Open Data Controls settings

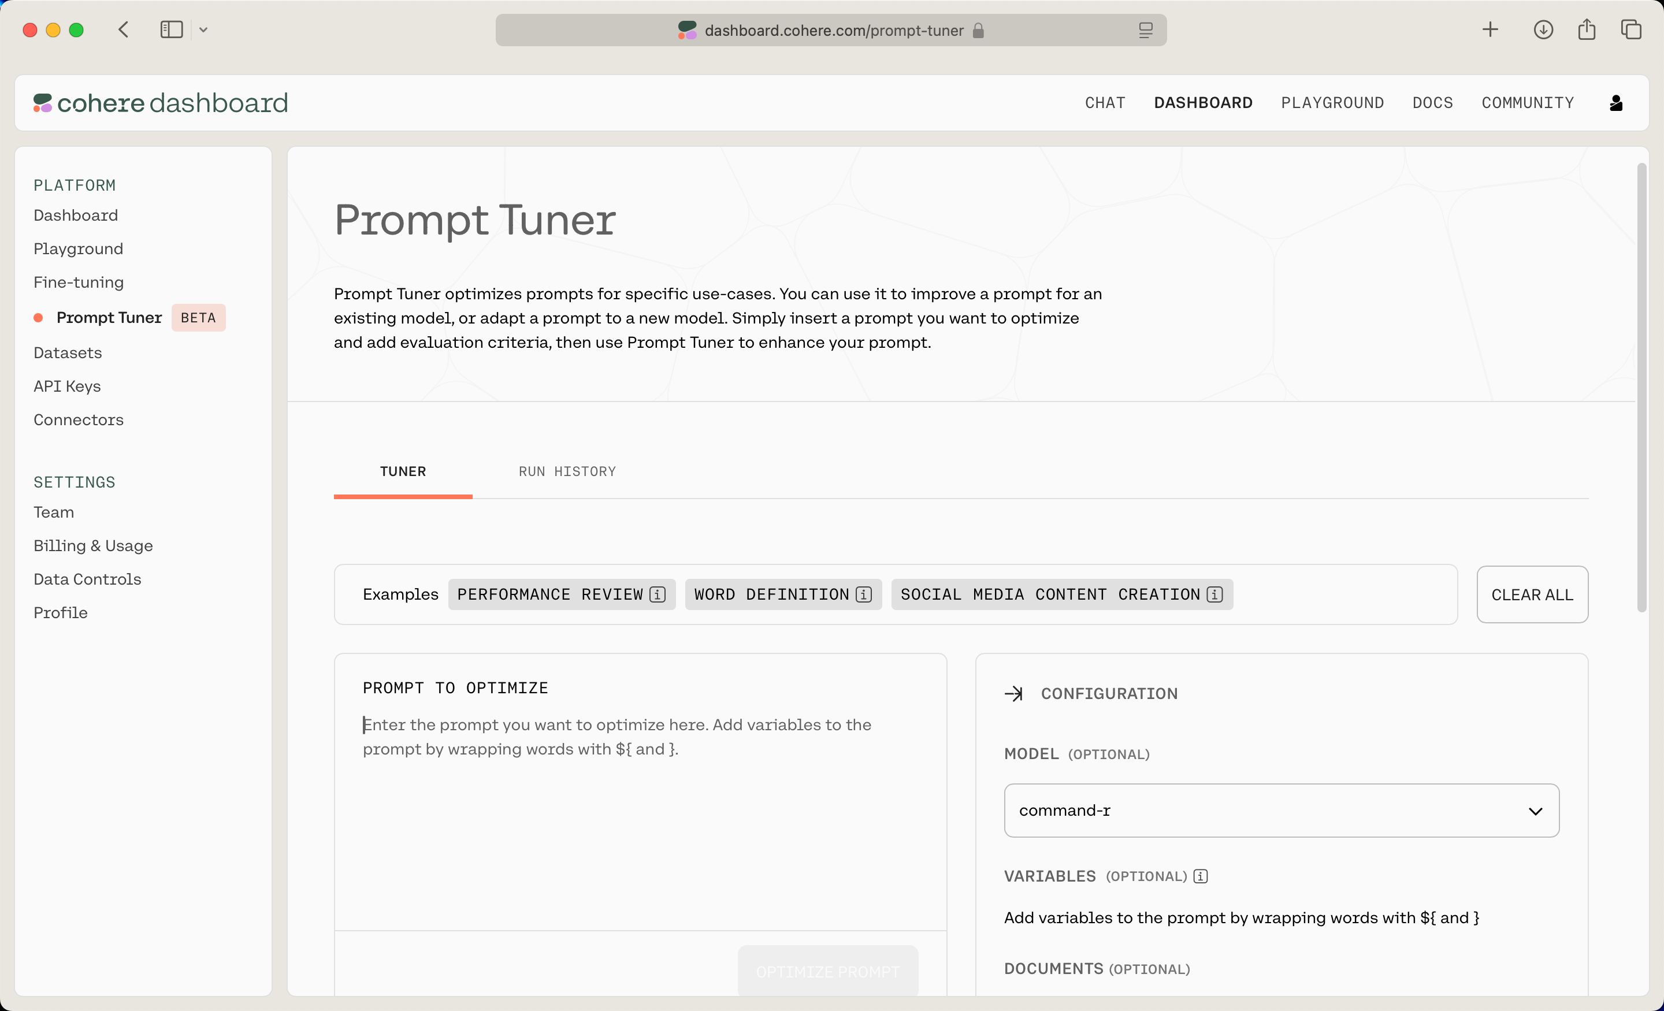coord(87,579)
